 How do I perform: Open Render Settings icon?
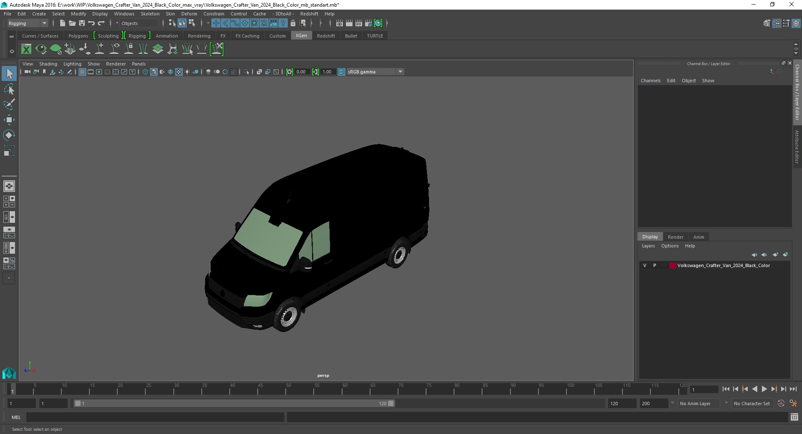(368, 23)
